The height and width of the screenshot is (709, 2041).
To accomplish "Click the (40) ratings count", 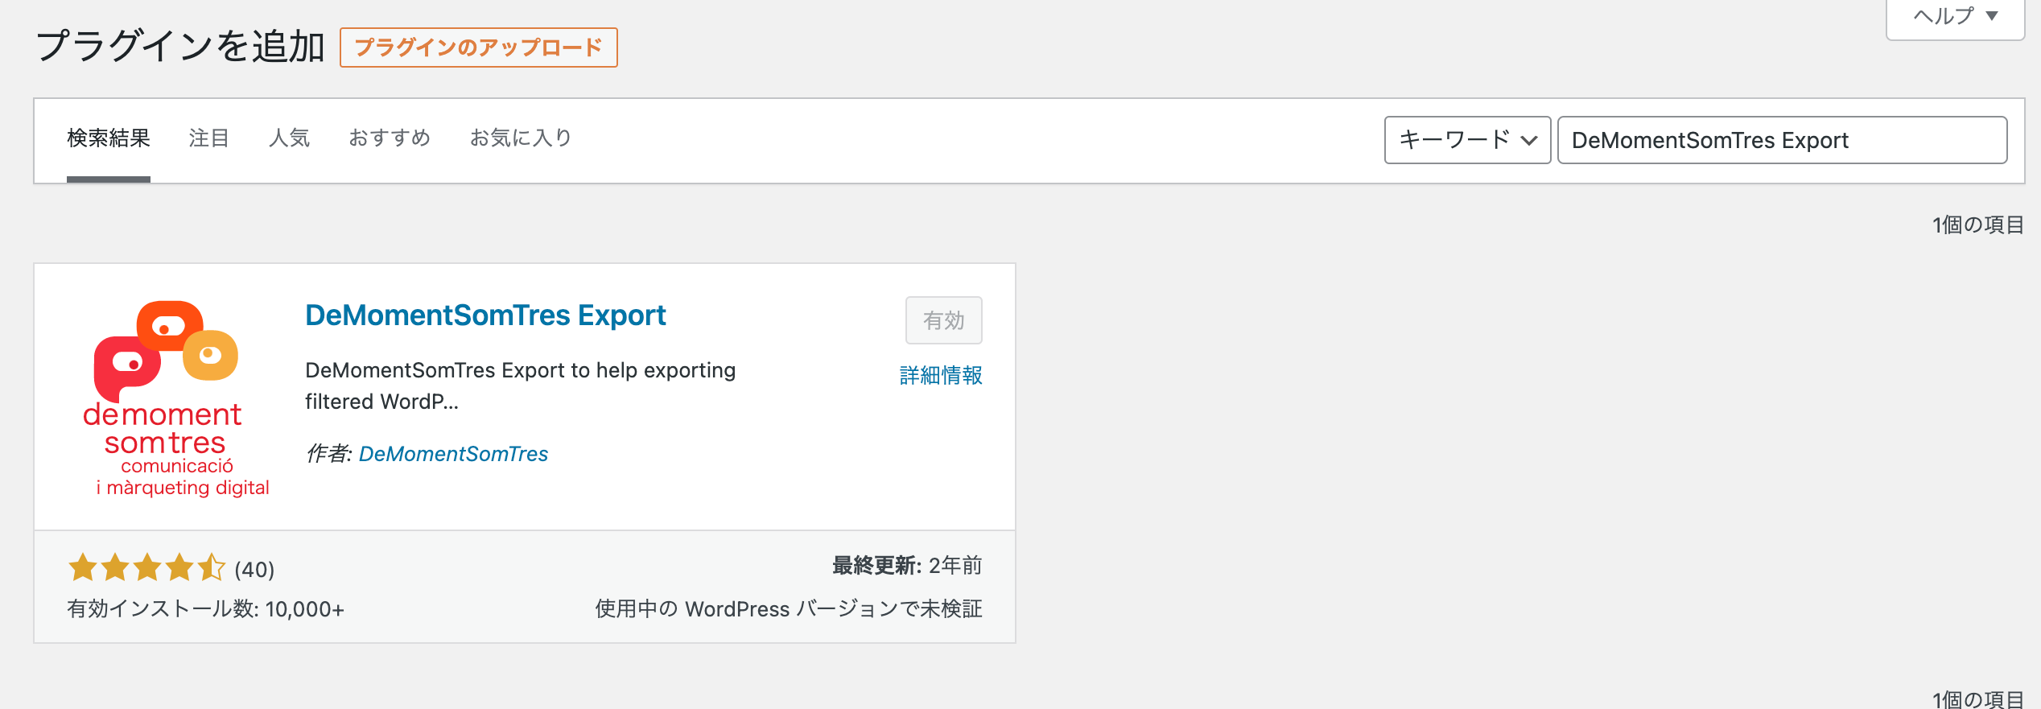I will tap(254, 570).
